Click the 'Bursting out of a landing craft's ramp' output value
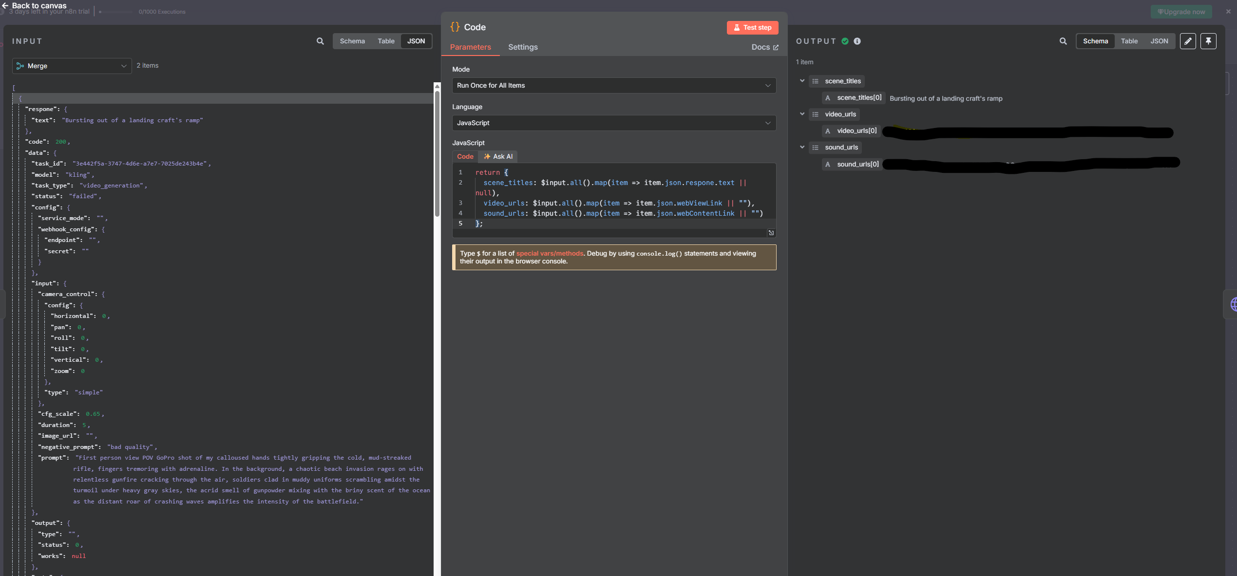This screenshot has width=1237, height=576. (x=946, y=98)
